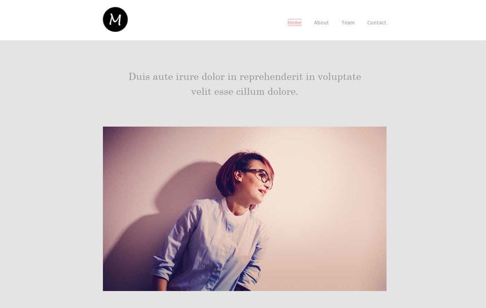This screenshot has width=486, height=308.
Task: Click the black circular M logo
Action: point(115,19)
